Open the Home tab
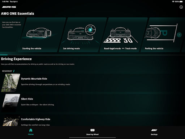Screen dimensions: 185x139 pyautogui.click(x=31, y=132)
